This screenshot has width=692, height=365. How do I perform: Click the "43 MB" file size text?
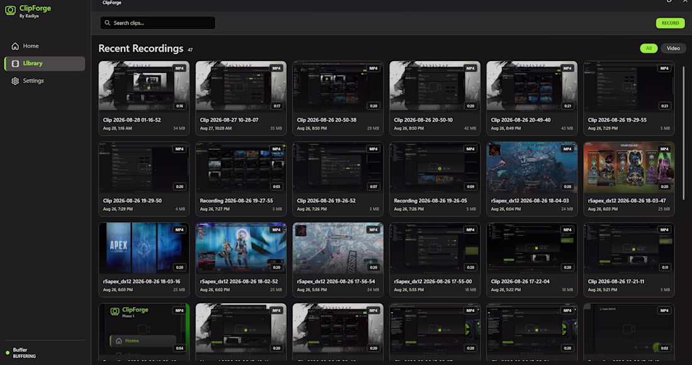(567, 128)
